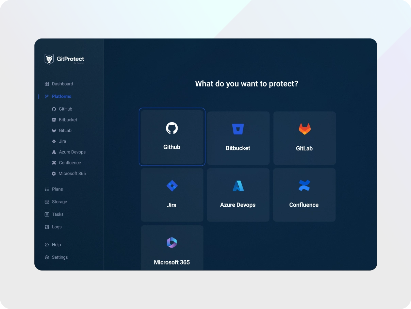The width and height of the screenshot is (411, 309).
Task: Choose the Microsoft 365 card label
Action: click(172, 262)
